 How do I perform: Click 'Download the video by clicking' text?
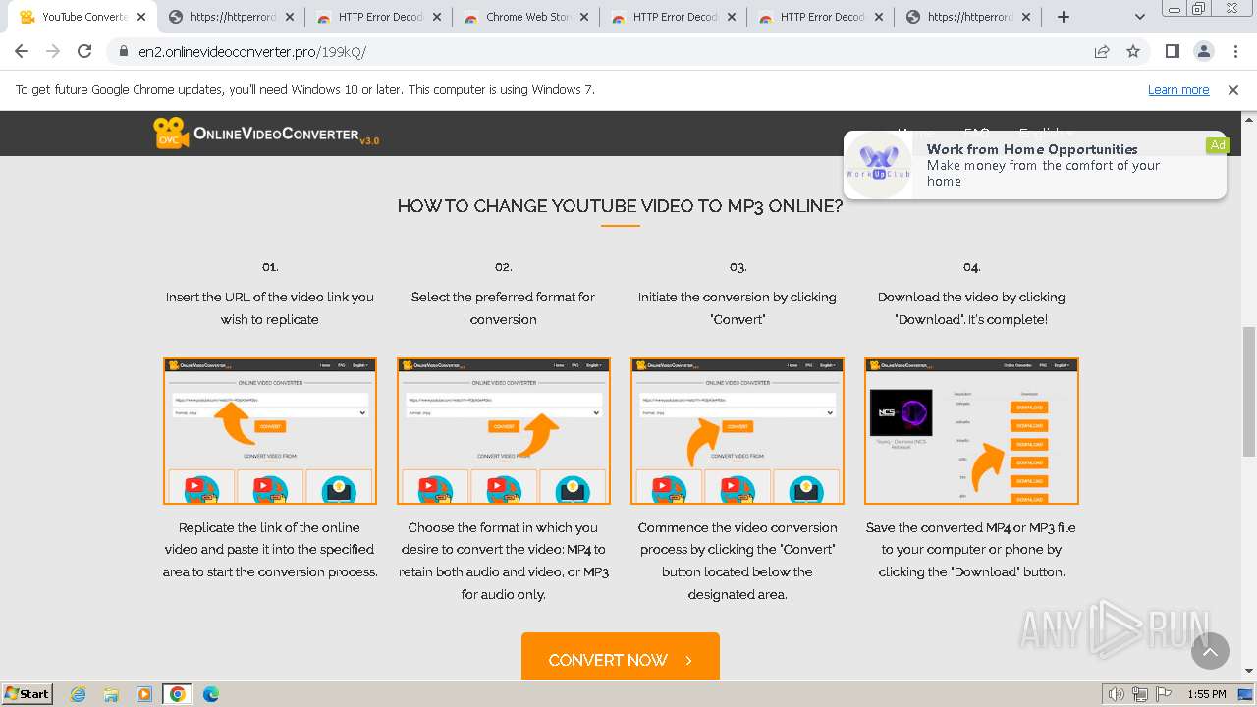coord(971,308)
